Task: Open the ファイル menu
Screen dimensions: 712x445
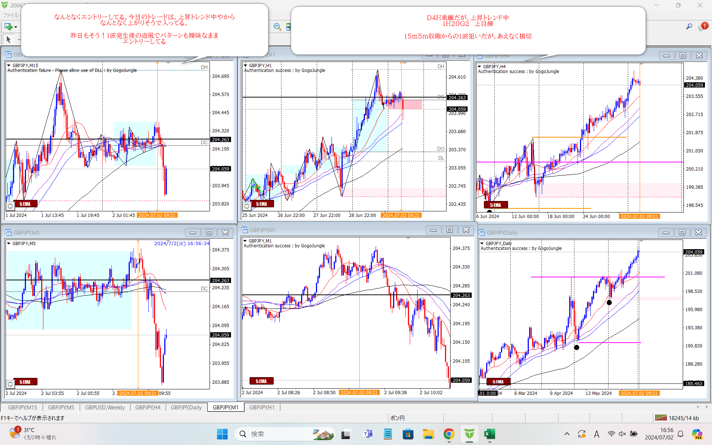Action: pos(10,16)
